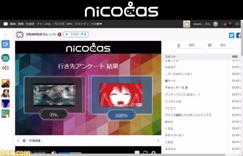Click the red anime girl poll thumbnail
This screenshot has height=156, width=243.
pyautogui.click(x=121, y=95)
